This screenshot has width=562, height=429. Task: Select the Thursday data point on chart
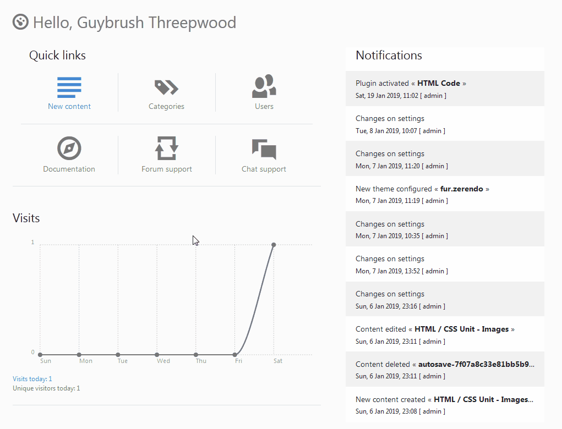click(x=196, y=355)
